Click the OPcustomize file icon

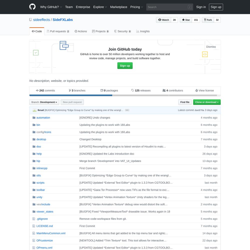(x=34, y=240)
